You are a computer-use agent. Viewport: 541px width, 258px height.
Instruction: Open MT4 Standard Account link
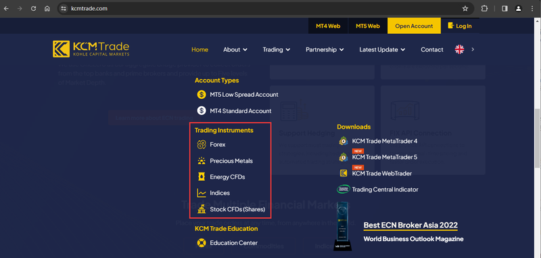pyautogui.click(x=241, y=111)
